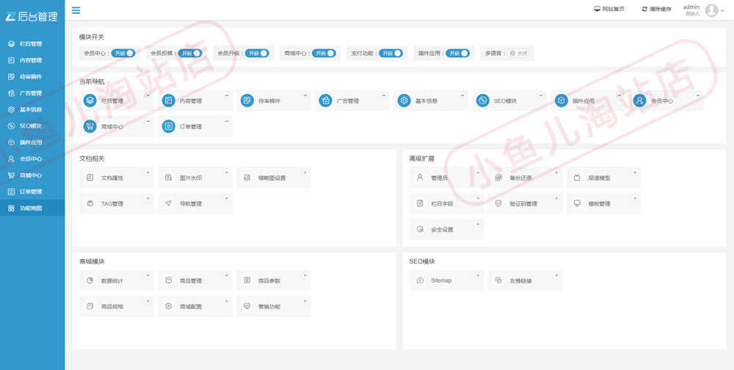This screenshot has height=370, width=734.
Task: Open 内容管理 in the left sidebar
Action: 32,60
